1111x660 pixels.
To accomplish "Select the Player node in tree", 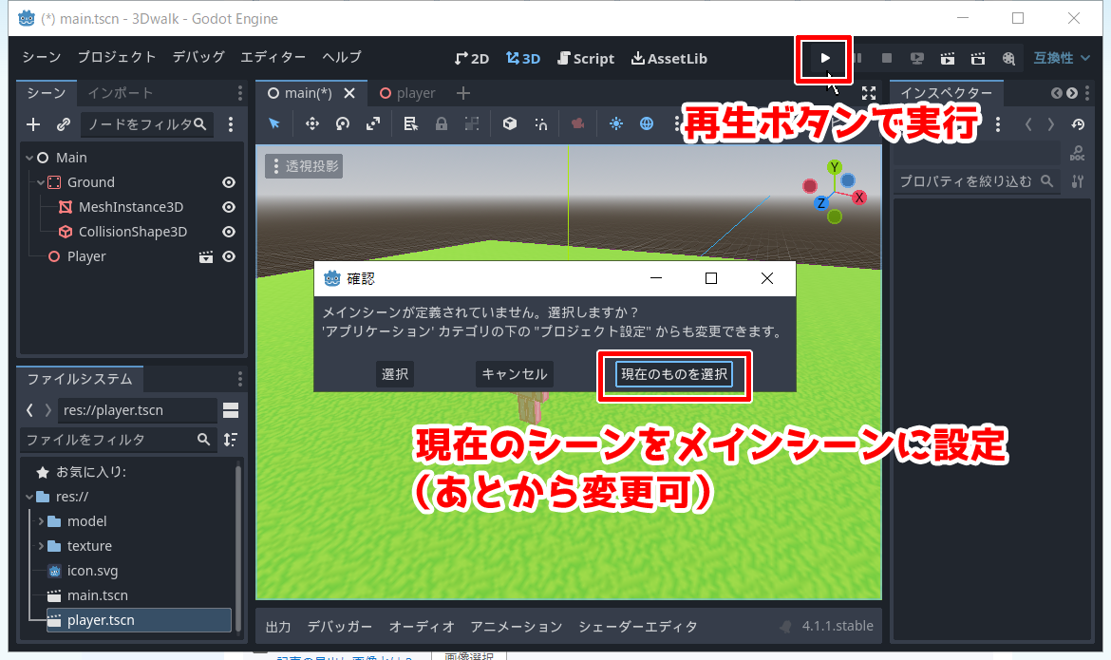I will click(85, 256).
